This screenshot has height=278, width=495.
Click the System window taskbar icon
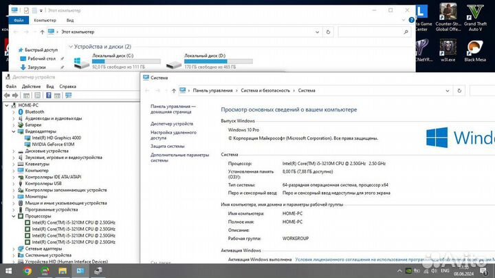(x=80, y=271)
